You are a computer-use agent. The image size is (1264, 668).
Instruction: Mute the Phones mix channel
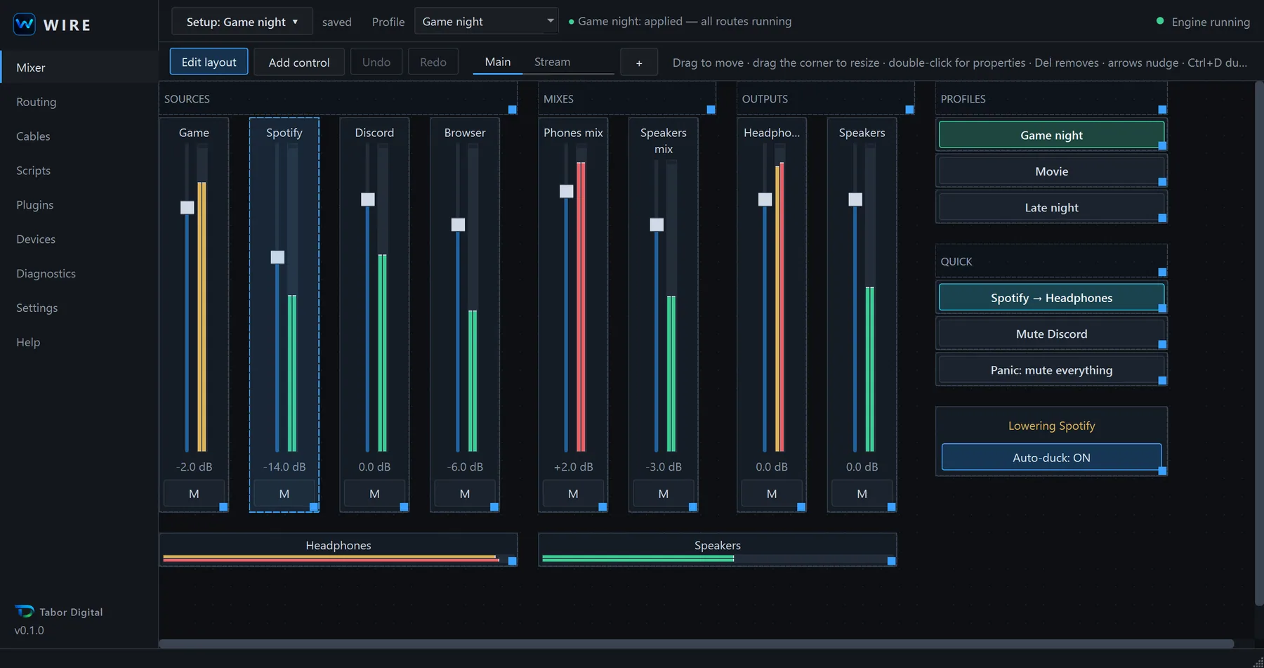[x=573, y=494]
